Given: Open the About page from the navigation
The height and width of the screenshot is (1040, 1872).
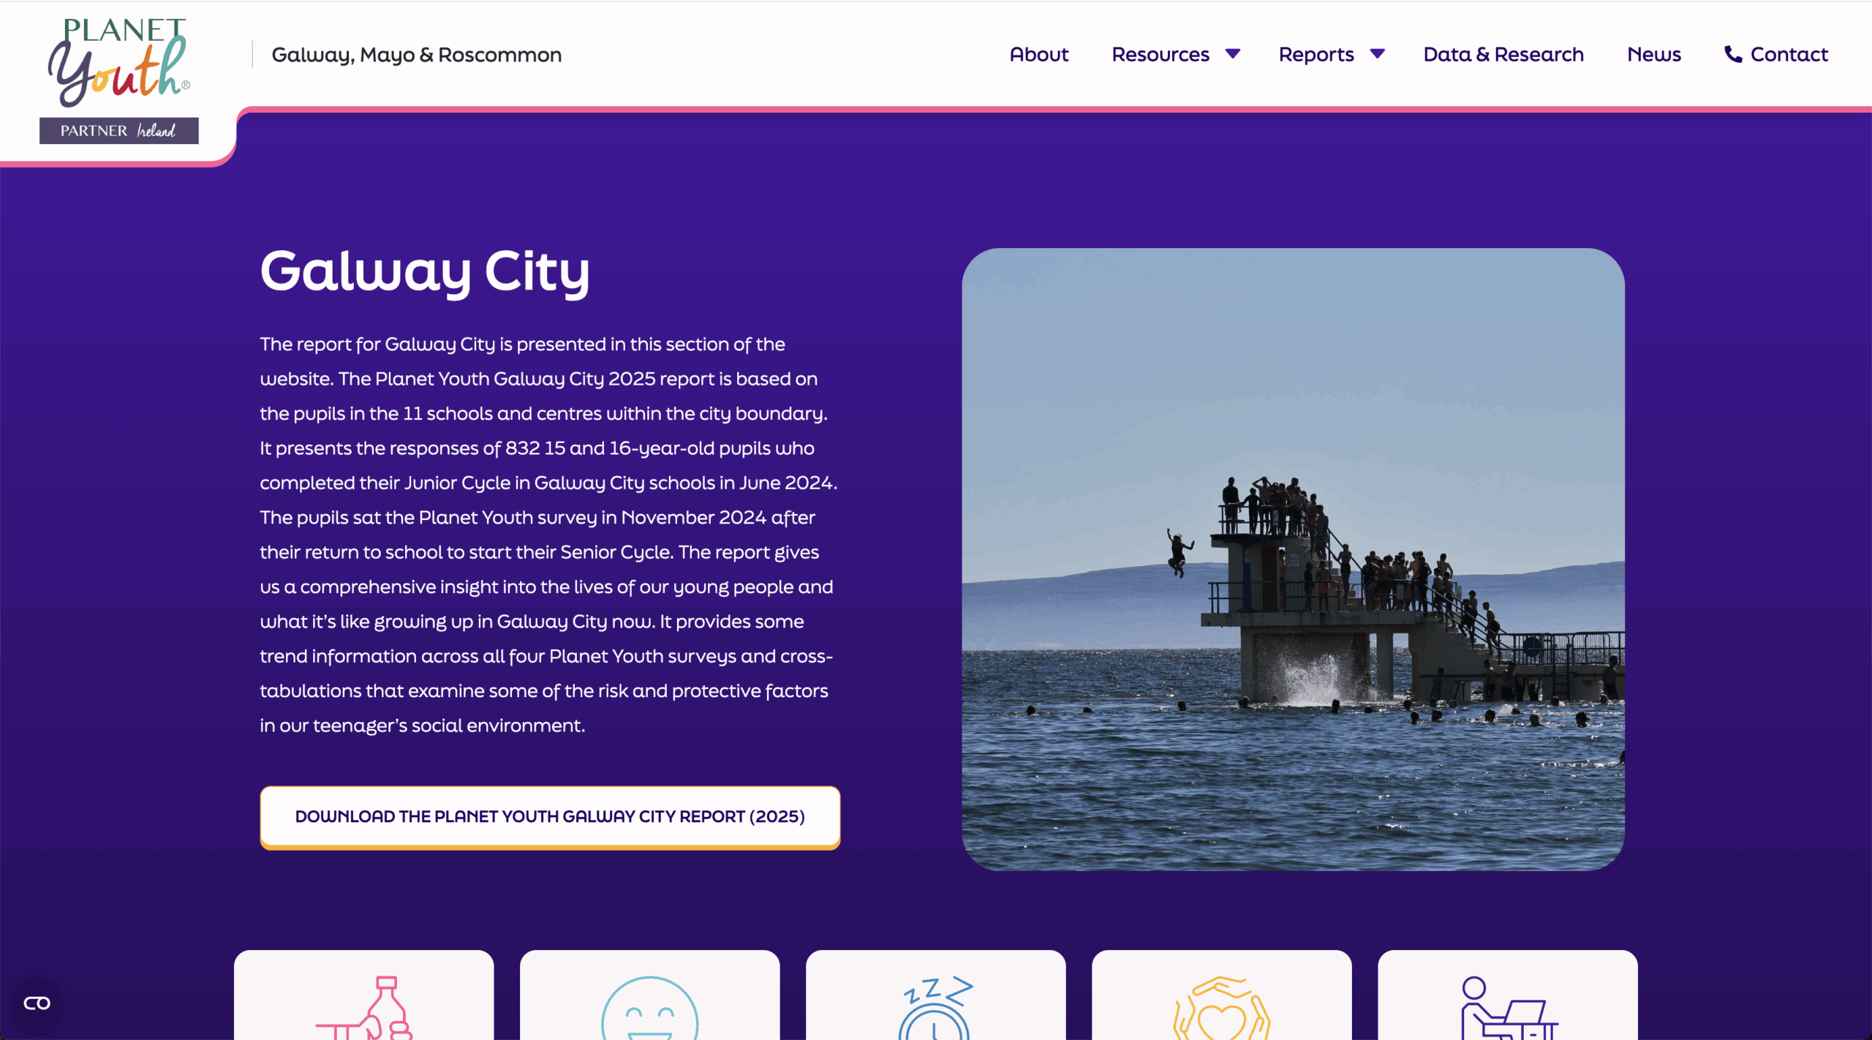Looking at the screenshot, I should click(x=1038, y=54).
